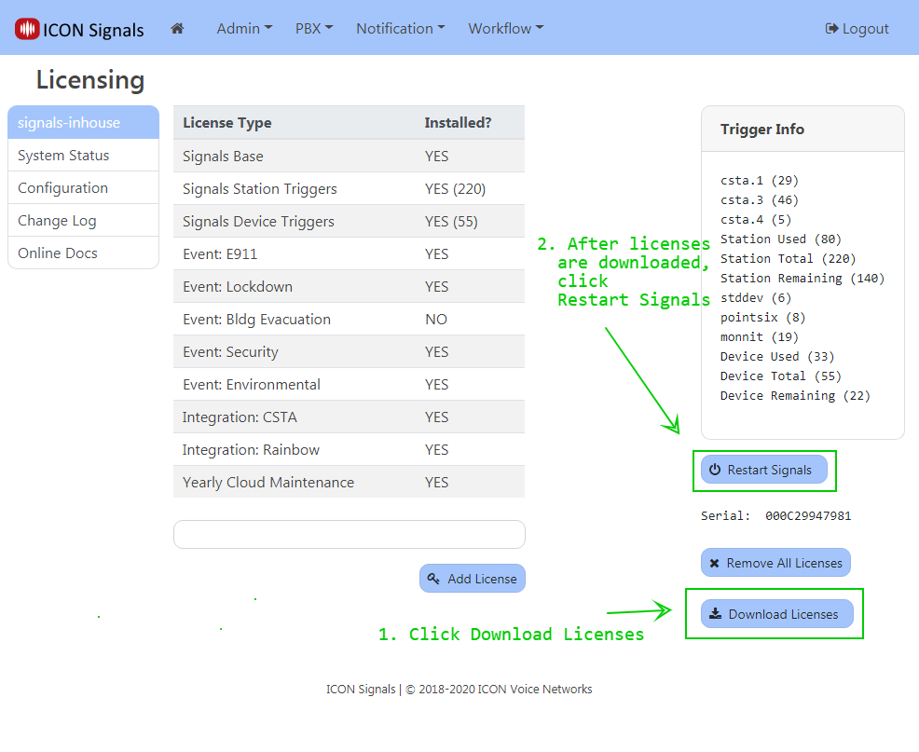Click the Download Licenses button

click(776, 614)
